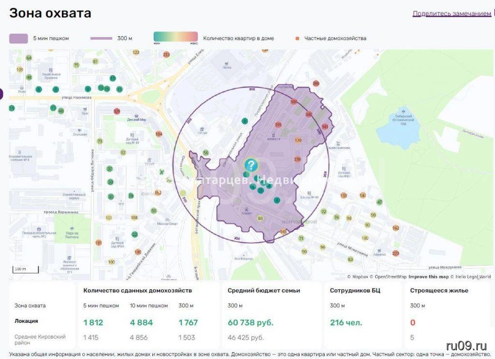The width and height of the screenshot is (495, 359).
Task: Click the purple 5 мин пешком legend swatch
Action: tap(18, 38)
